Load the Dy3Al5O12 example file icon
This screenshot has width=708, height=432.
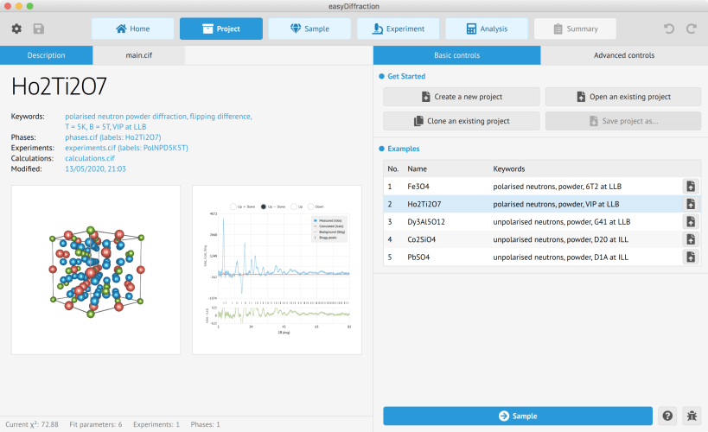691,222
